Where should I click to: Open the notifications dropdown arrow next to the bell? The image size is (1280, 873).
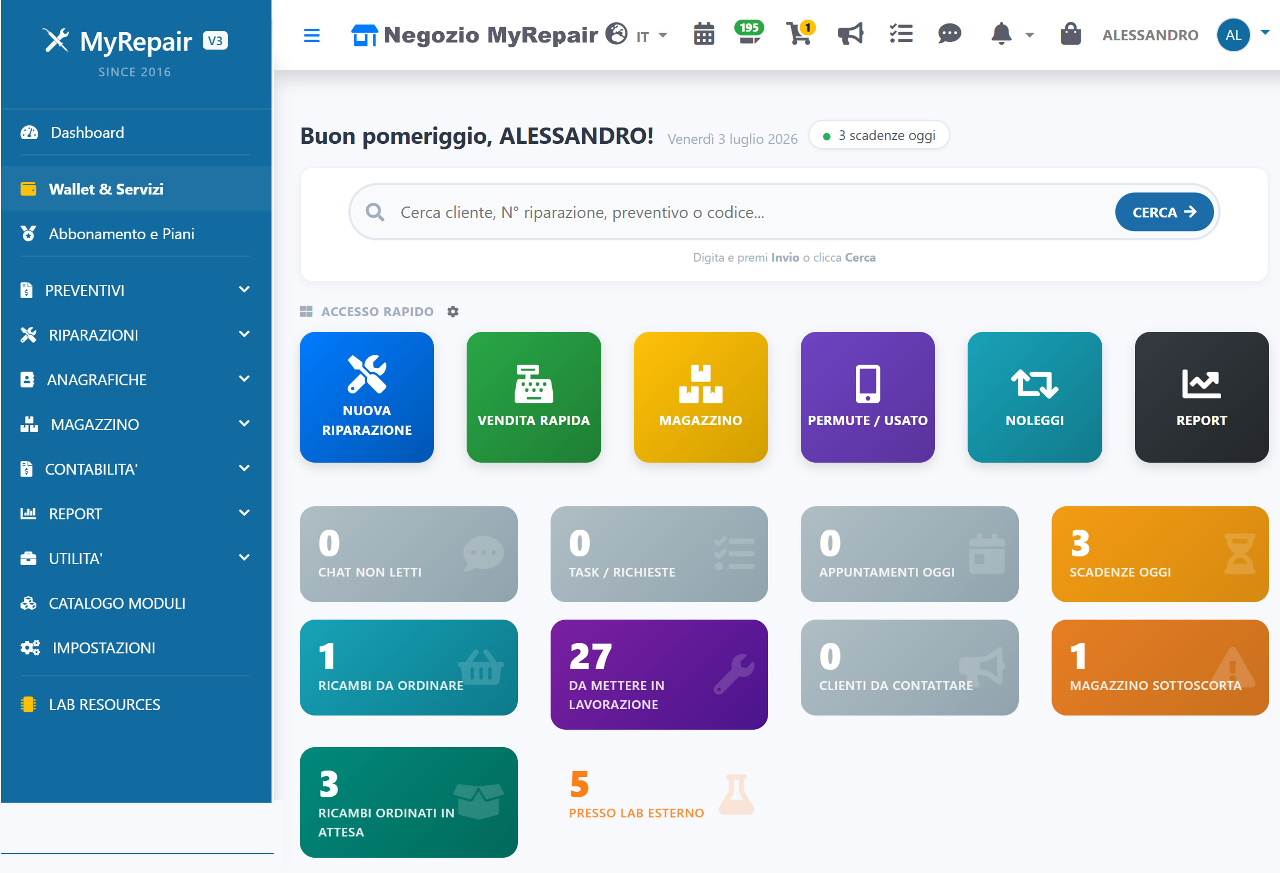click(1029, 35)
